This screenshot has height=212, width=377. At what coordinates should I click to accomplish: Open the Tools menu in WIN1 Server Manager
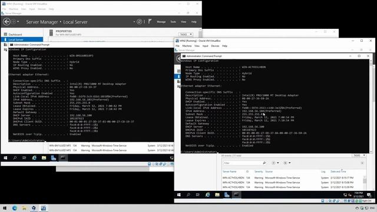pos(173,22)
